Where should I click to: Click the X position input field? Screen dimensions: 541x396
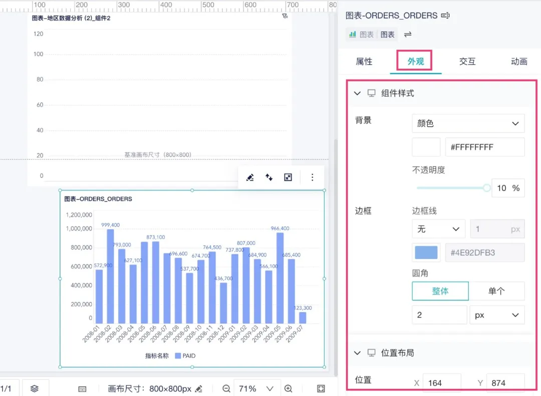(x=441, y=383)
